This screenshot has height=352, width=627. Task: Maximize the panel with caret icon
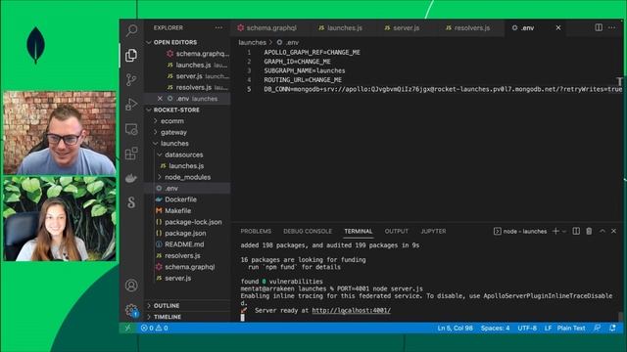[x=603, y=231]
